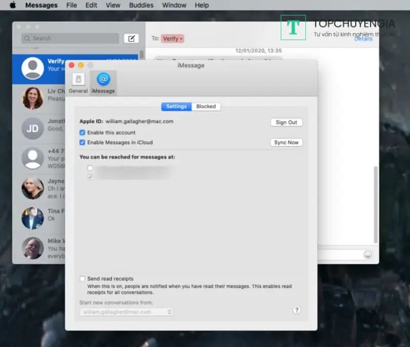Click the compose new message icon

tap(131, 38)
